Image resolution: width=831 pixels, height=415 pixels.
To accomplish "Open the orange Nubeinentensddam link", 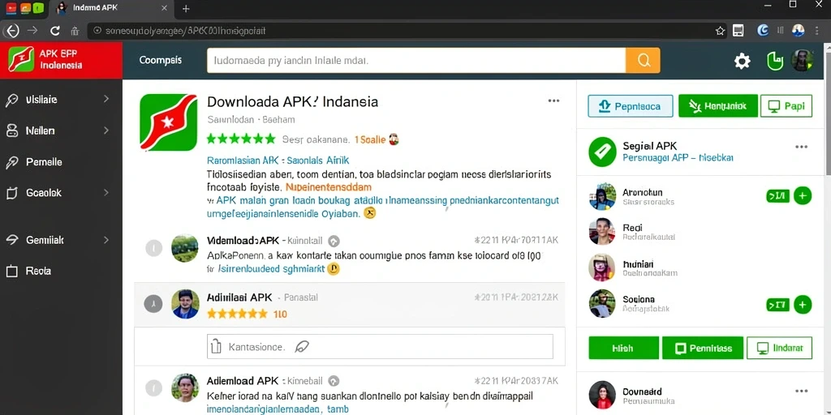I will click(x=329, y=187).
